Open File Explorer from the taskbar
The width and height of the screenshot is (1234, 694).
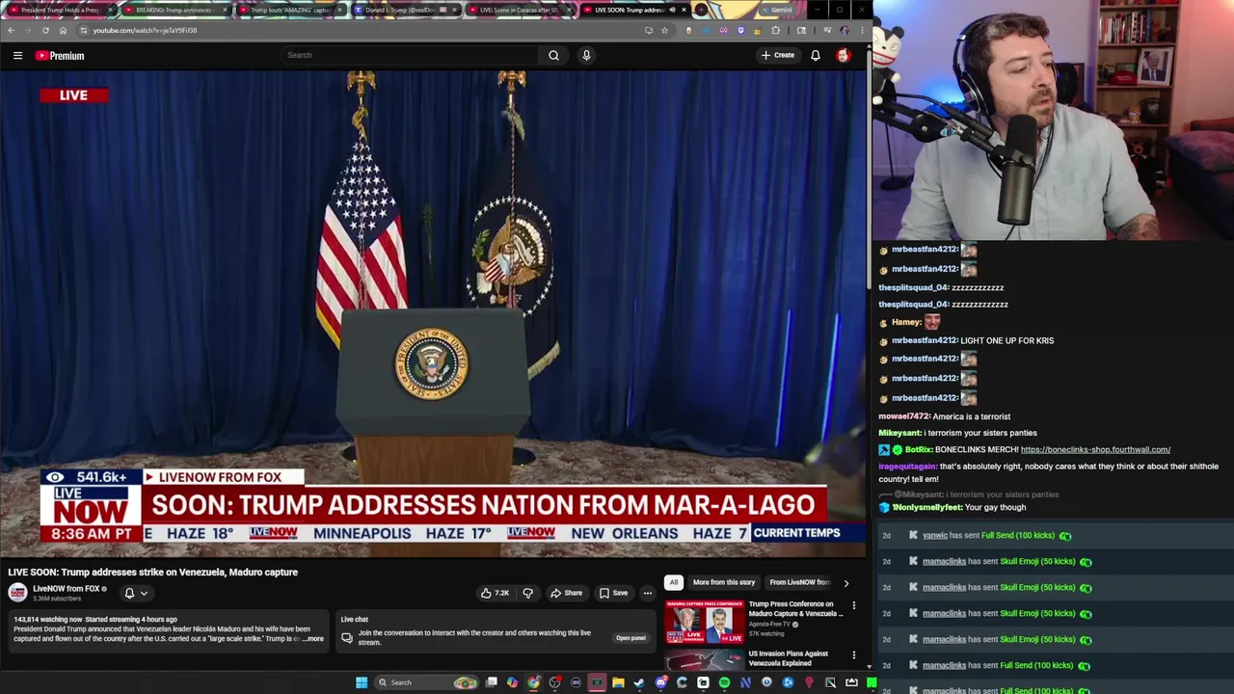(x=618, y=682)
